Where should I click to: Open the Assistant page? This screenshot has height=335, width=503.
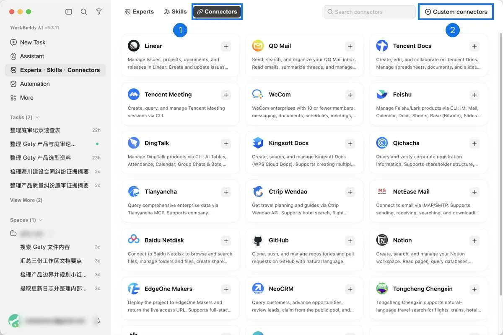point(55,56)
